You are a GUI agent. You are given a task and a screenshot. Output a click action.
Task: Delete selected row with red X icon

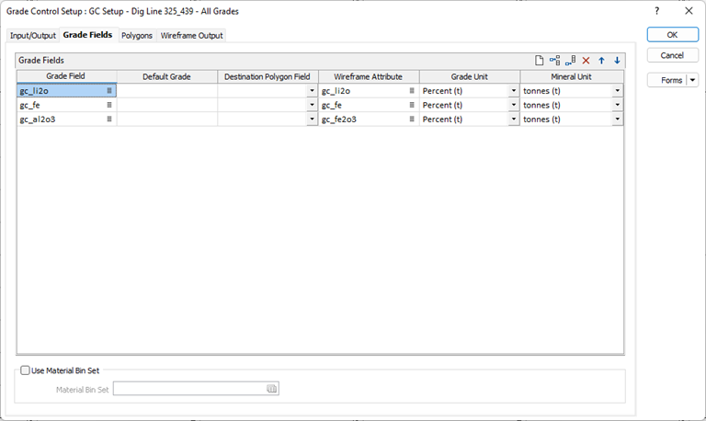[586, 61]
